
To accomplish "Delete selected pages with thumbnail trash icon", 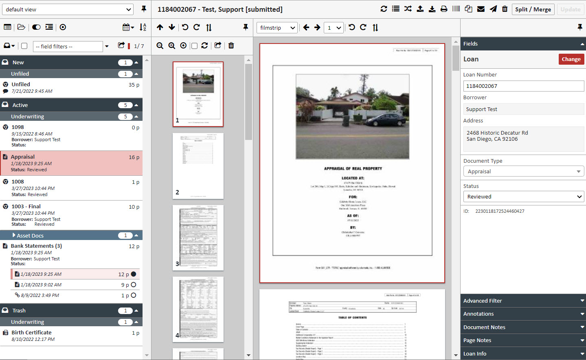I will tap(231, 46).
